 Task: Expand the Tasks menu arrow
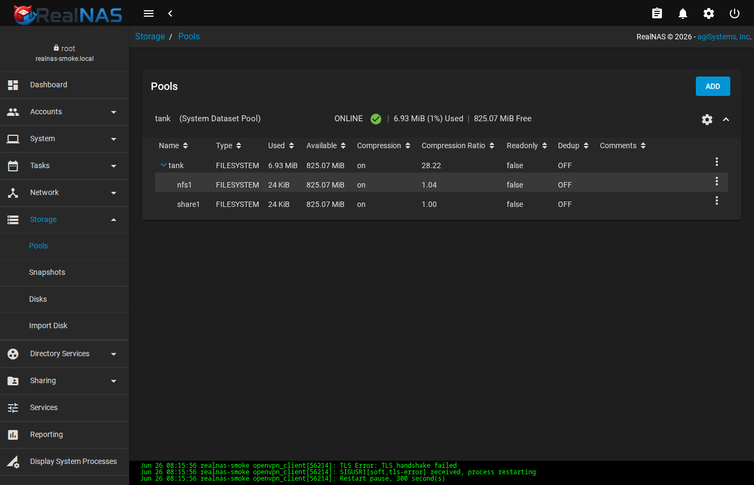[x=114, y=166]
